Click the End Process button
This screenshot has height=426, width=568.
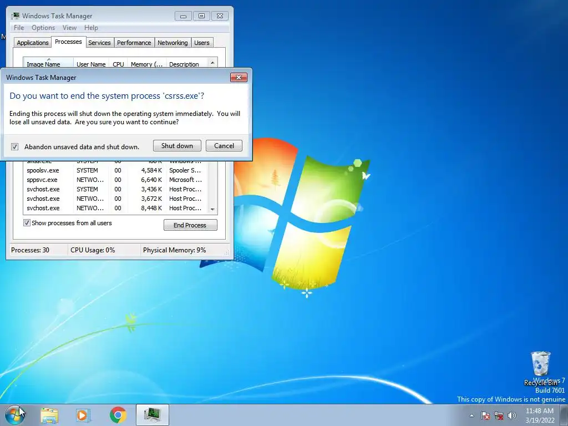190,225
